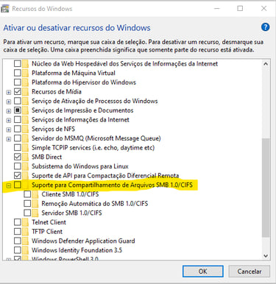The image size is (276, 284).
Task: Select the Windows Defender Application Guard row
Action: pyautogui.click(x=83, y=241)
